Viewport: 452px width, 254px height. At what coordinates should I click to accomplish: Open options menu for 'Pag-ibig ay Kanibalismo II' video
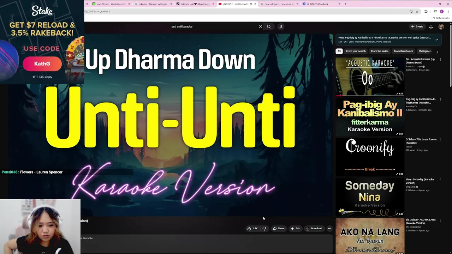pyautogui.click(x=440, y=100)
